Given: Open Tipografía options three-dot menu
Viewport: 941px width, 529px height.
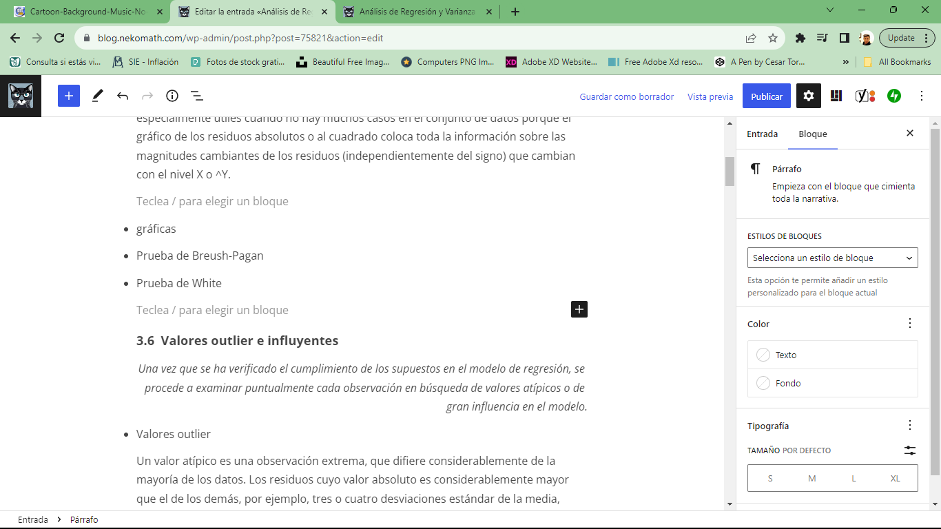Looking at the screenshot, I should tap(910, 426).
